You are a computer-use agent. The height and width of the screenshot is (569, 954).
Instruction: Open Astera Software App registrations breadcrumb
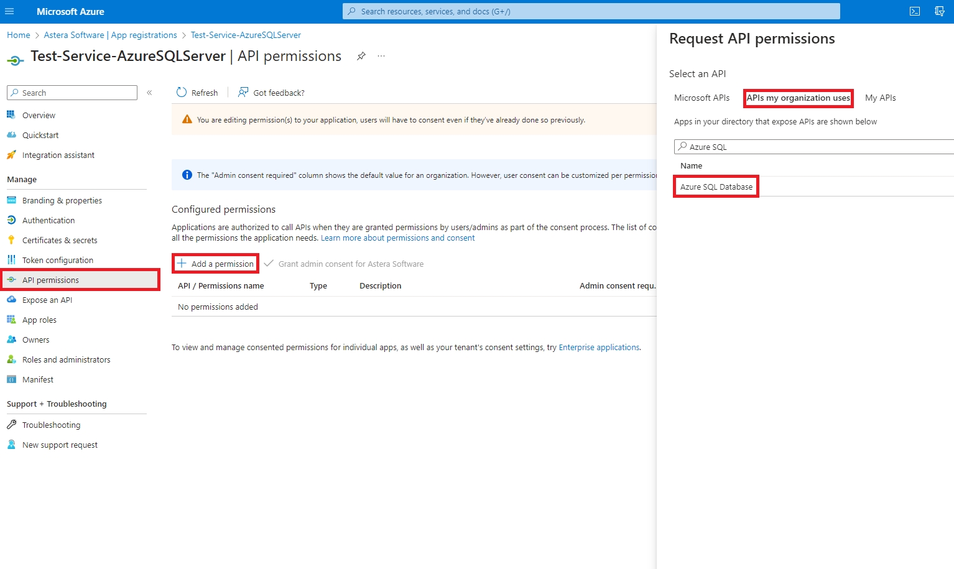click(x=111, y=35)
